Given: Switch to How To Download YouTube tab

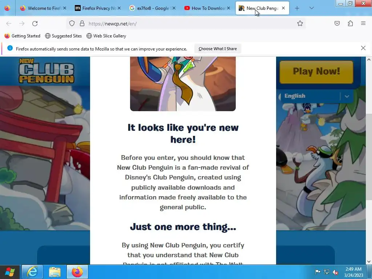Looking at the screenshot, I should coord(207,8).
